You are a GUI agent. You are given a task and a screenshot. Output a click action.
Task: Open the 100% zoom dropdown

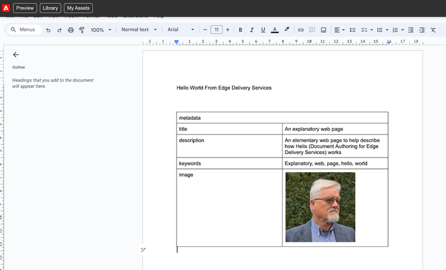pyautogui.click(x=100, y=30)
